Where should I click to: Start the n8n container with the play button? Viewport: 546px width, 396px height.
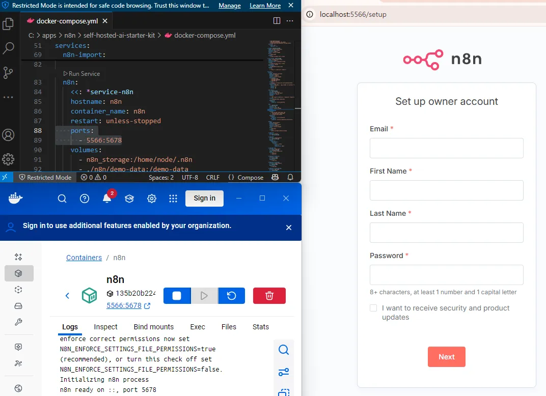click(x=204, y=296)
